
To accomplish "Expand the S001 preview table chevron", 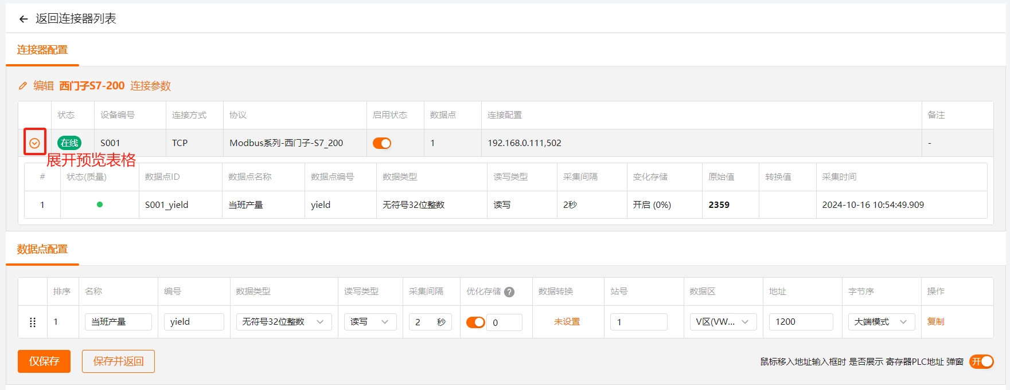I will coord(34,143).
